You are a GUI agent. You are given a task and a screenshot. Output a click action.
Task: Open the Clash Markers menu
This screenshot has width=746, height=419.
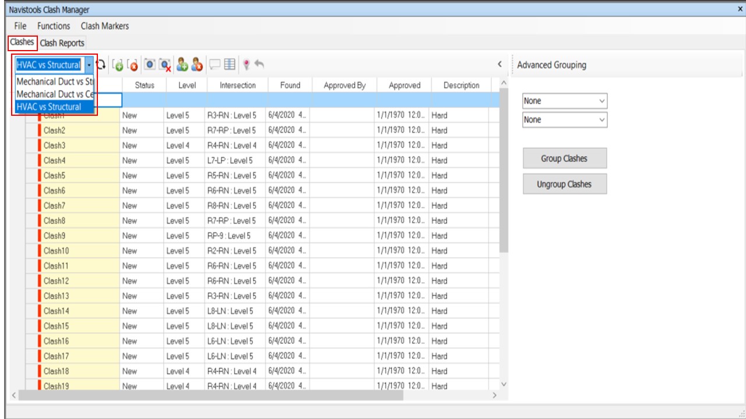tap(105, 26)
